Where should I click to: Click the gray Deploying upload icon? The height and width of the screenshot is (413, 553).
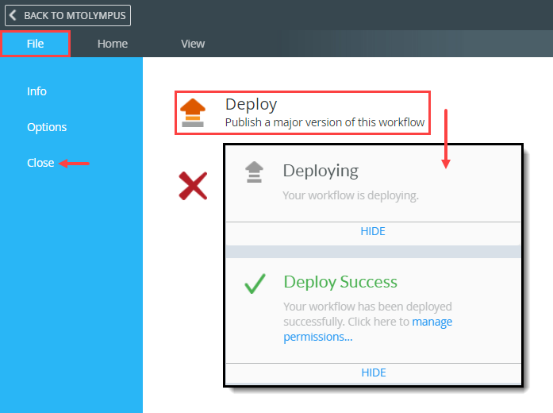(x=254, y=172)
